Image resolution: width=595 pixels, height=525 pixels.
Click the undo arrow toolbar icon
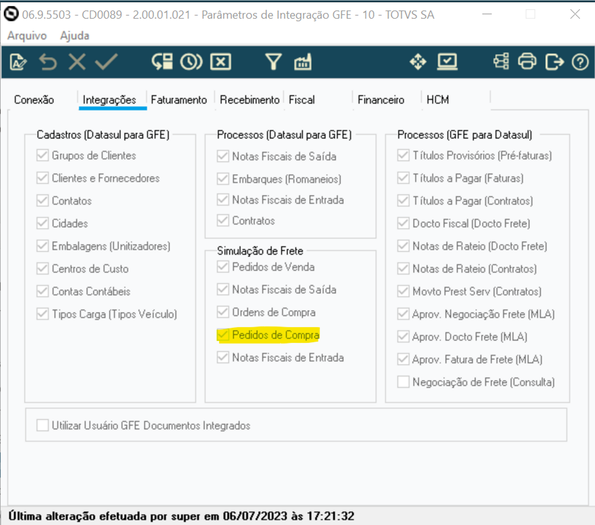click(x=48, y=62)
